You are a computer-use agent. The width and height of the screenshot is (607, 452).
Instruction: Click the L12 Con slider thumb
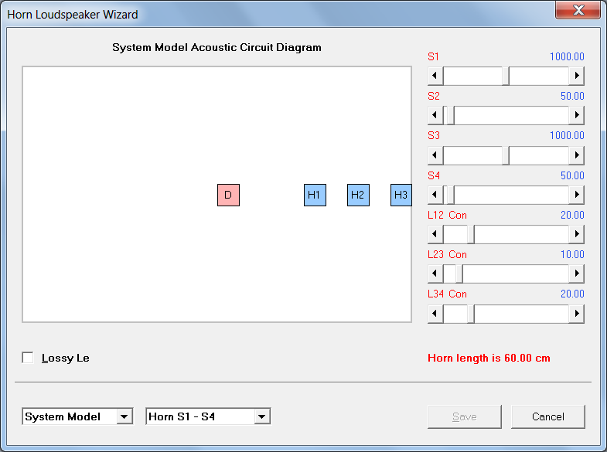point(471,234)
